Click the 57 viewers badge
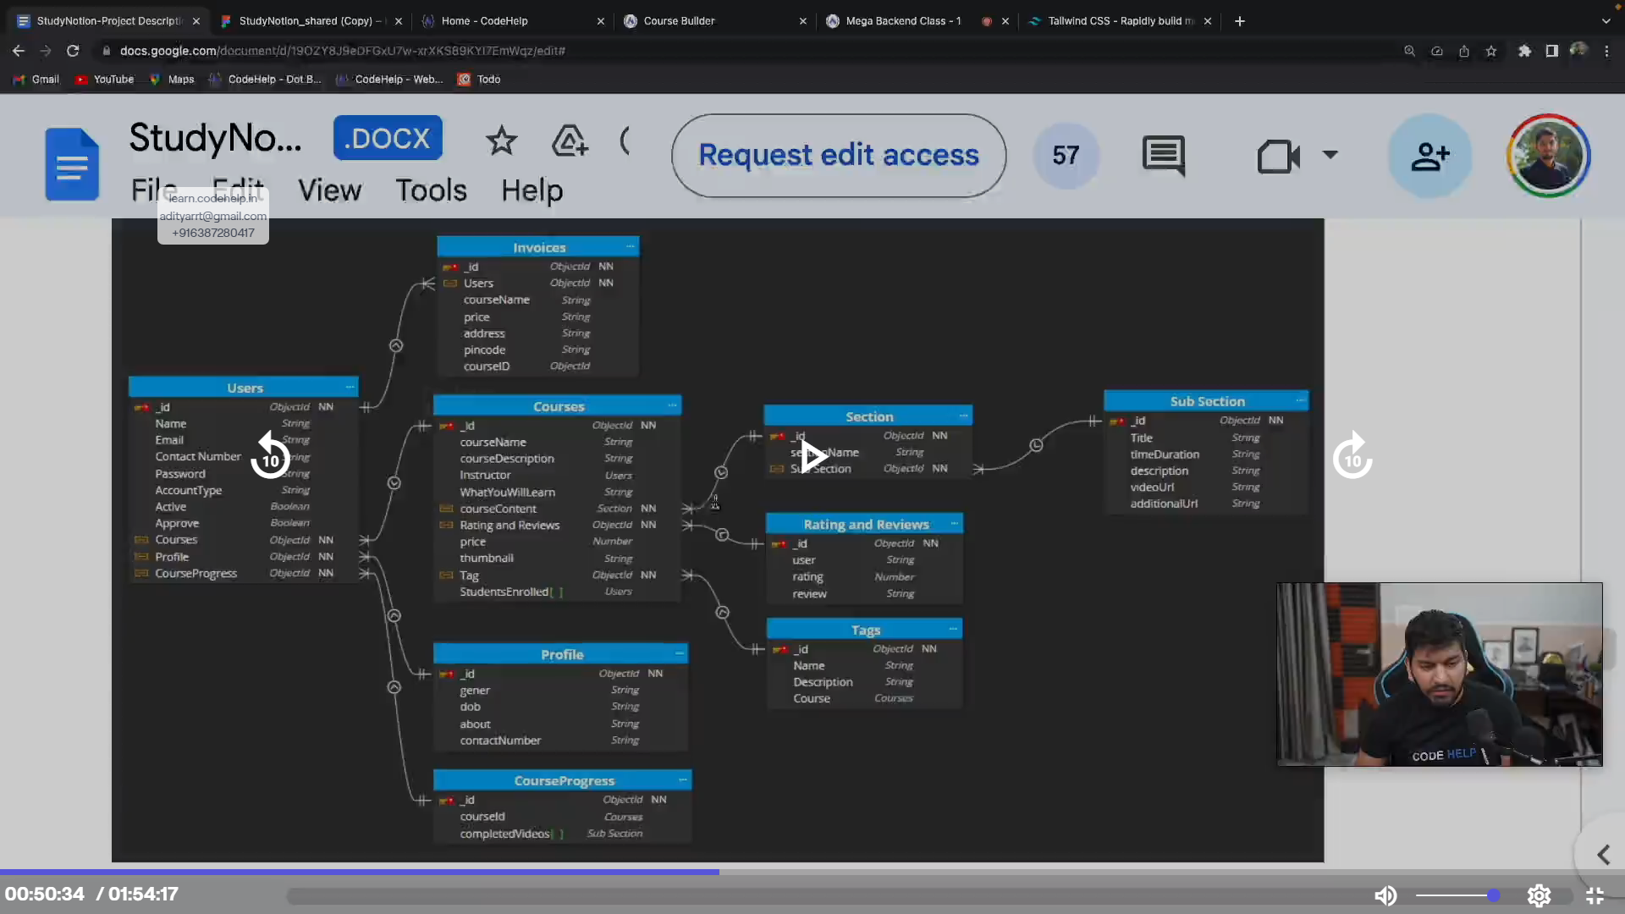Screen dimensions: 1625x914 [x=1066, y=156]
